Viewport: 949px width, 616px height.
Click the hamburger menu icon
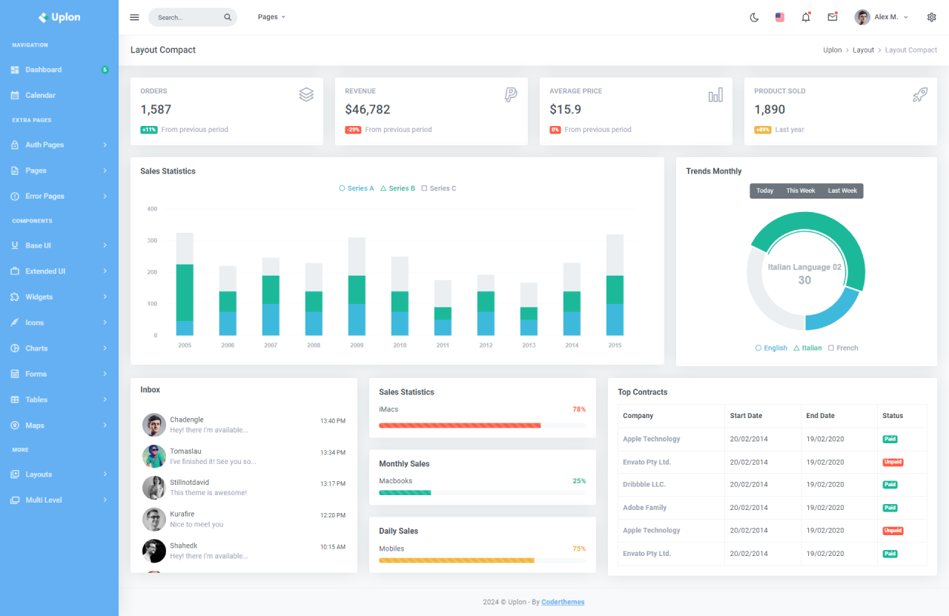click(x=134, y=17)
